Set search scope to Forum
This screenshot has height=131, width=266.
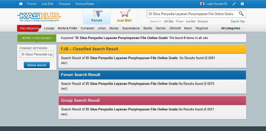point(180,21)
